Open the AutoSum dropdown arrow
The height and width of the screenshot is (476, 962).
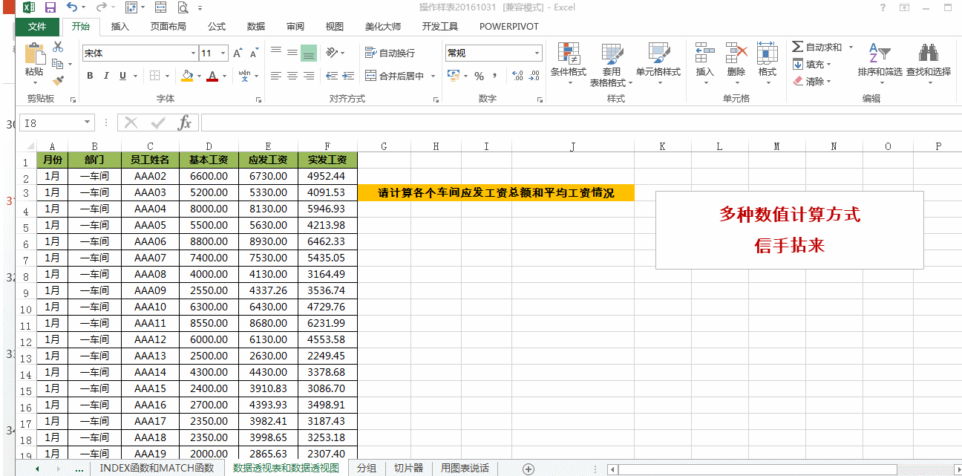tap(851, 47)
